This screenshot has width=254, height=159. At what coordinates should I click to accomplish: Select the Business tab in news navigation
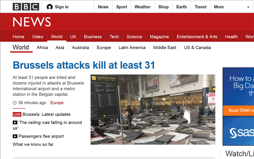(x=93, y=37)
